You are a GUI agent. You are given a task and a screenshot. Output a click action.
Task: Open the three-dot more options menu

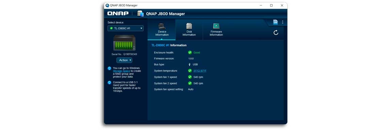282,22
